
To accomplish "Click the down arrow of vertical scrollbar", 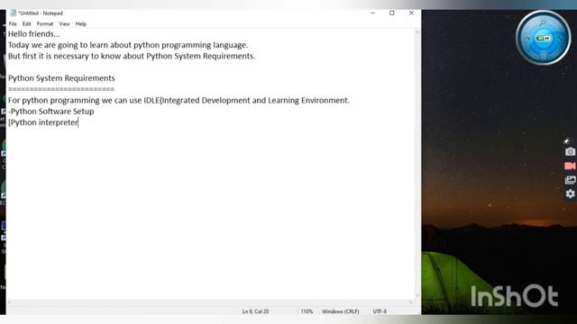I will [x=417, y=295].
